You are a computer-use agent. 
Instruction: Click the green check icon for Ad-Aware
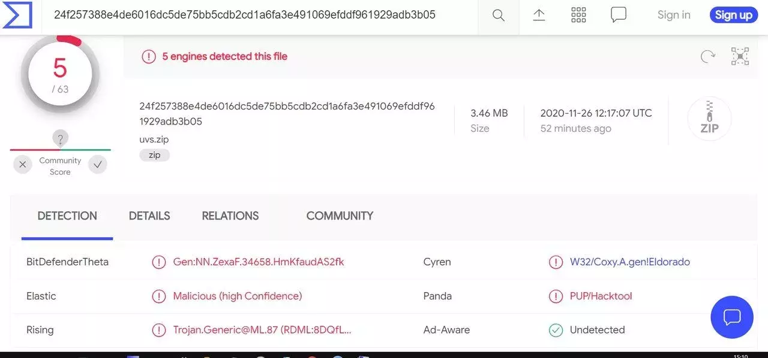tap(556, 330)
